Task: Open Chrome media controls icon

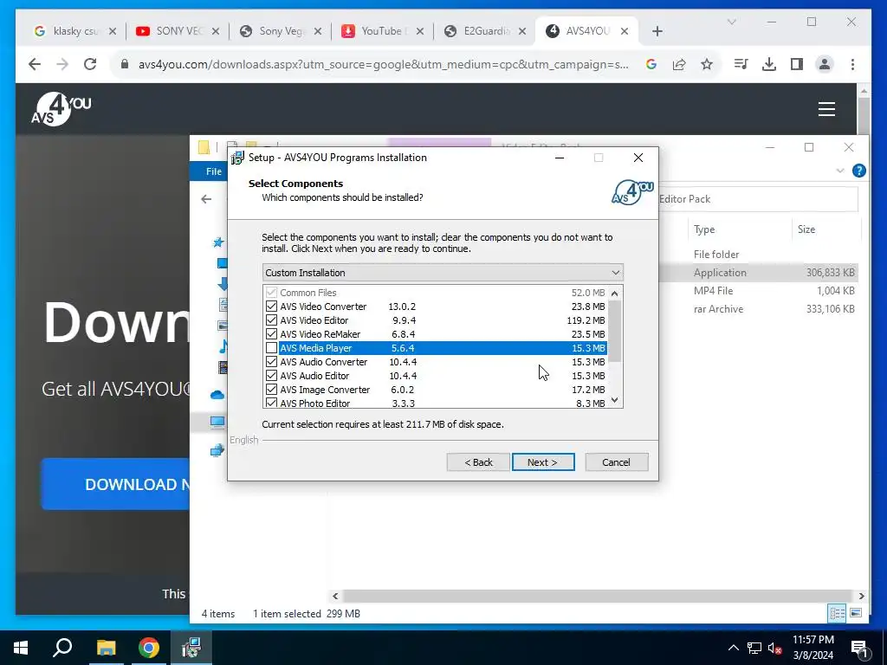Action: [x=741, y=64]
